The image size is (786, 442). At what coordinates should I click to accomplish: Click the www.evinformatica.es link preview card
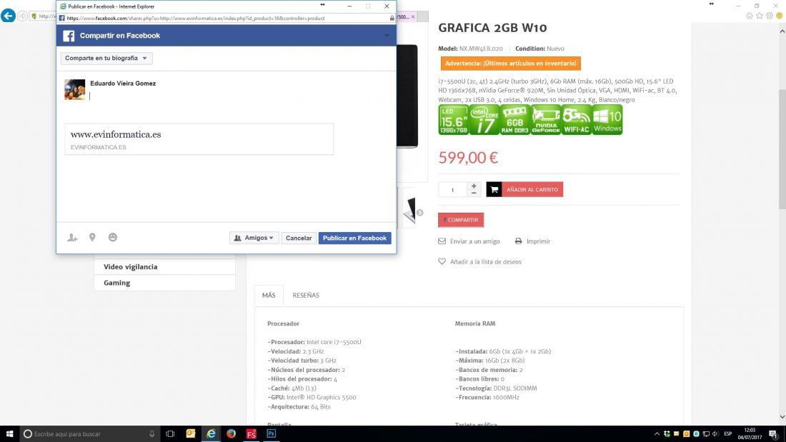(x=199, y=139)
